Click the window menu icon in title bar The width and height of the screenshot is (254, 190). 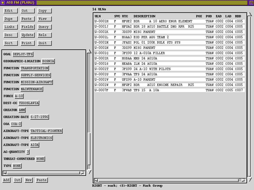(x=3, y=3)
